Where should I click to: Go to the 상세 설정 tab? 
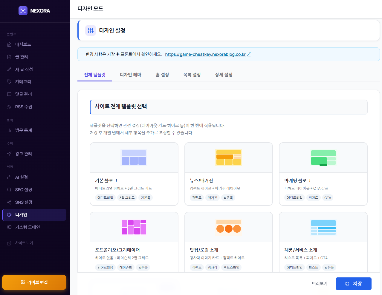coord(224,75)
